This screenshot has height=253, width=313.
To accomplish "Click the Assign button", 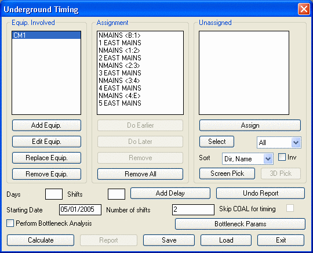I will tap(250, 125).
